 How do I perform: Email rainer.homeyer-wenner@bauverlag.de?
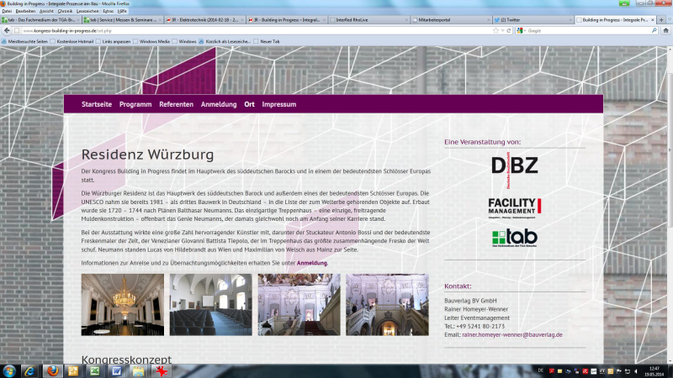click(x=512, y=334)
